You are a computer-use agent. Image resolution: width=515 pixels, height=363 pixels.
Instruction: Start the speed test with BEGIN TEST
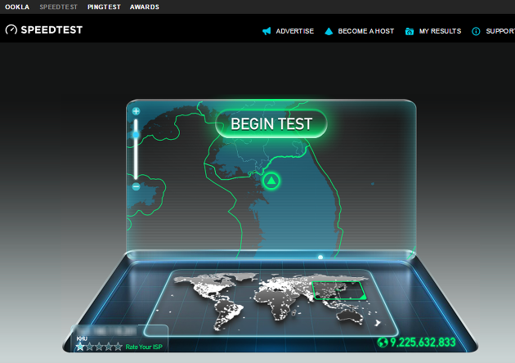point(271,123)
